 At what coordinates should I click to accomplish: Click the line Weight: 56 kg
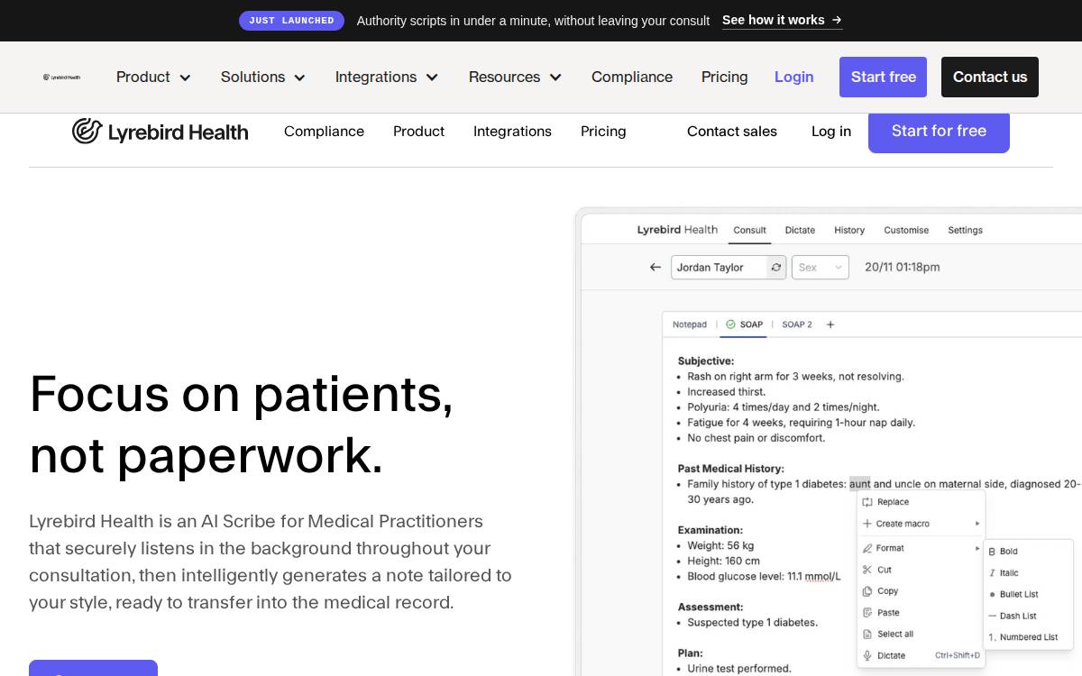click(x=720, y=545)
